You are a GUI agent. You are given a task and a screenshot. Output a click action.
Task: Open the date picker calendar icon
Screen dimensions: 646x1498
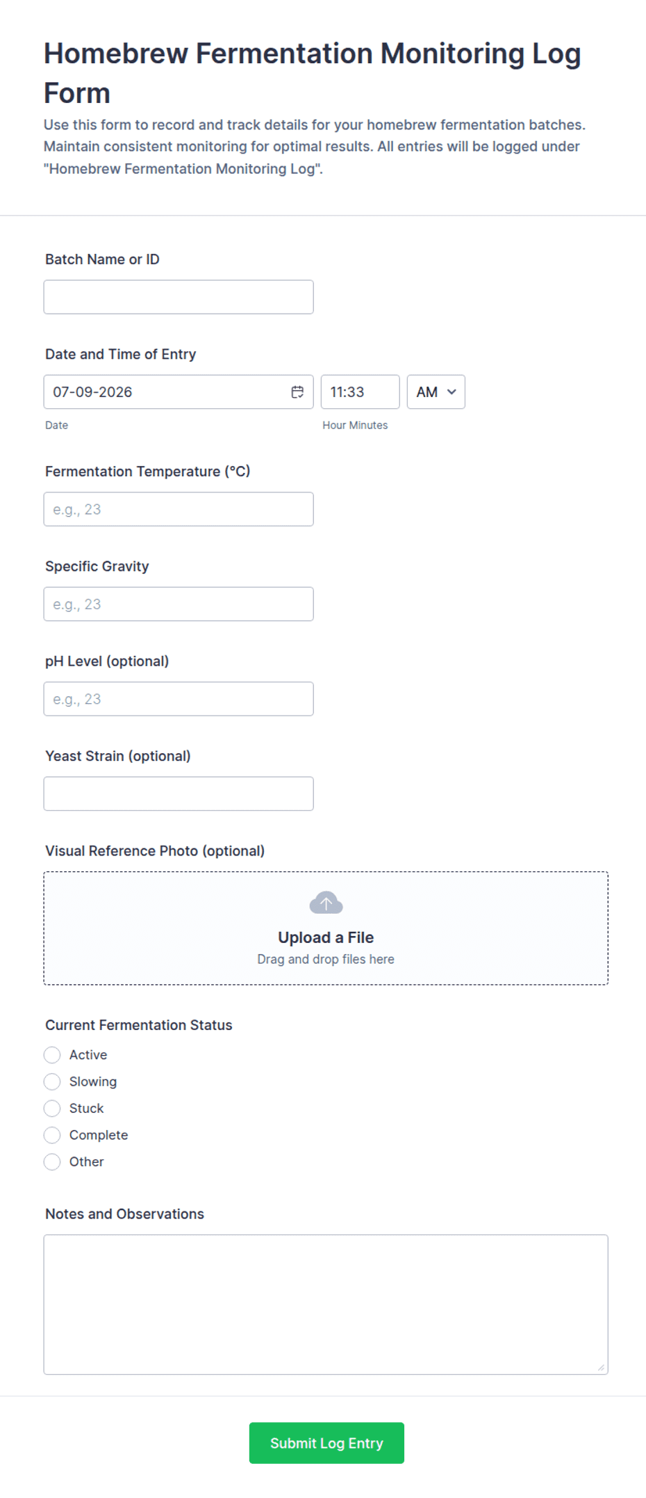297,392
